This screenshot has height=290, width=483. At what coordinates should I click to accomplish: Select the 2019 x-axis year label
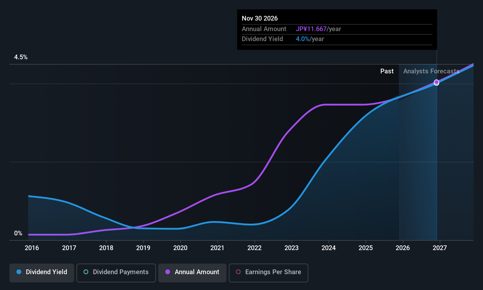click(143, 248)
